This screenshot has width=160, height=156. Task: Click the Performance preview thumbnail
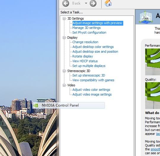(x=153, y=62)
